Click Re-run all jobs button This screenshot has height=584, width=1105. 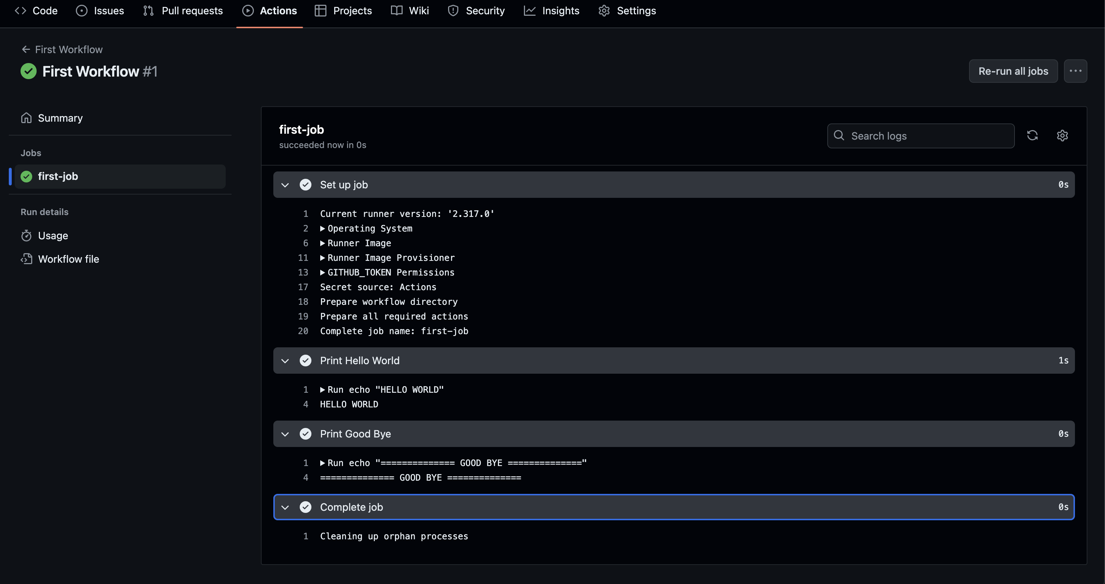coord(1013,71)
